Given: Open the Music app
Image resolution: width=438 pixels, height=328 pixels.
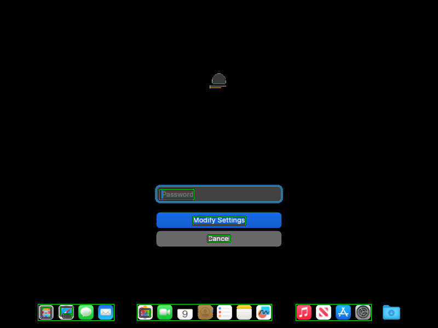Looking at the screenshot, I should pyautogui.click(x=304, y=313).
